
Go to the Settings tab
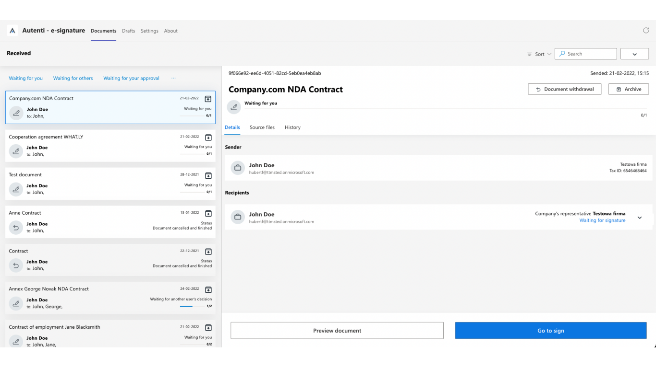pyautogui.click(x=149, y=31)
